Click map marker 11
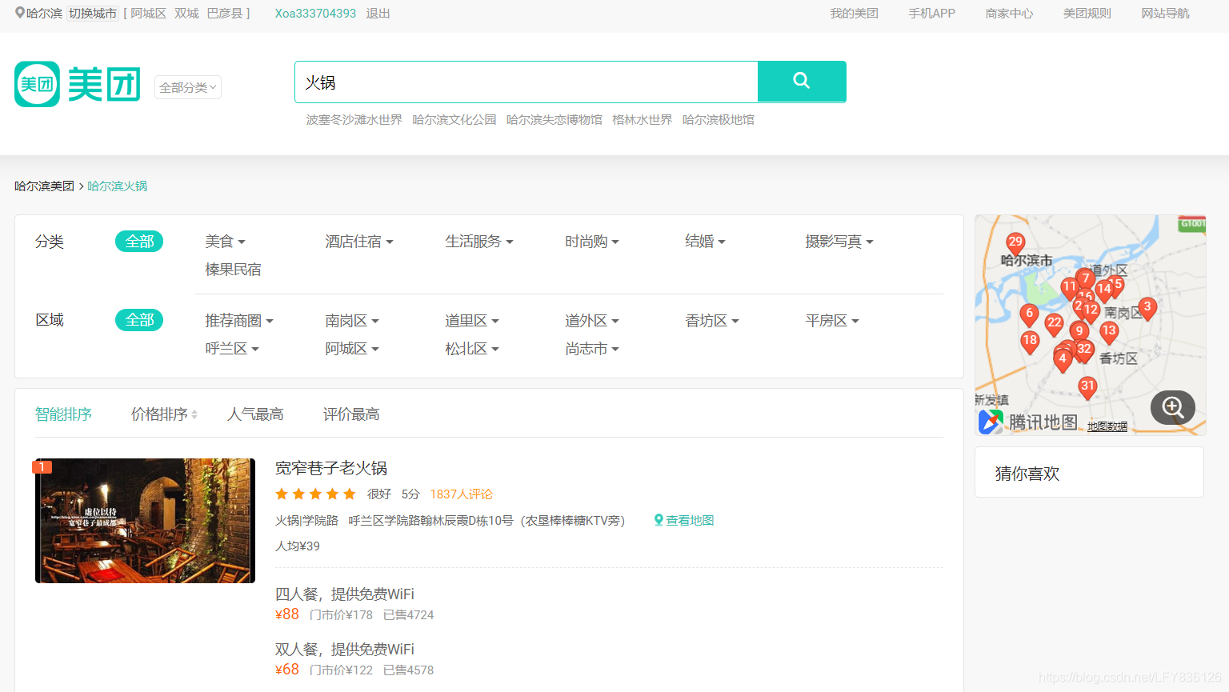1229x692 pixels. tap(1069, 288)
